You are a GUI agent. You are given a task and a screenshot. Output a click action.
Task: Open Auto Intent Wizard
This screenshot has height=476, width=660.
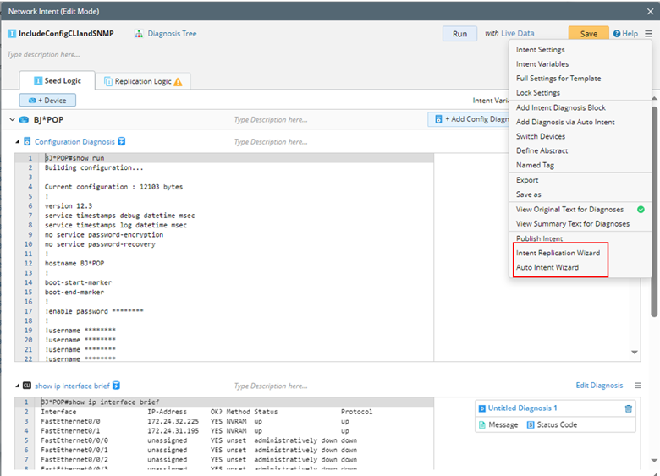547,267
